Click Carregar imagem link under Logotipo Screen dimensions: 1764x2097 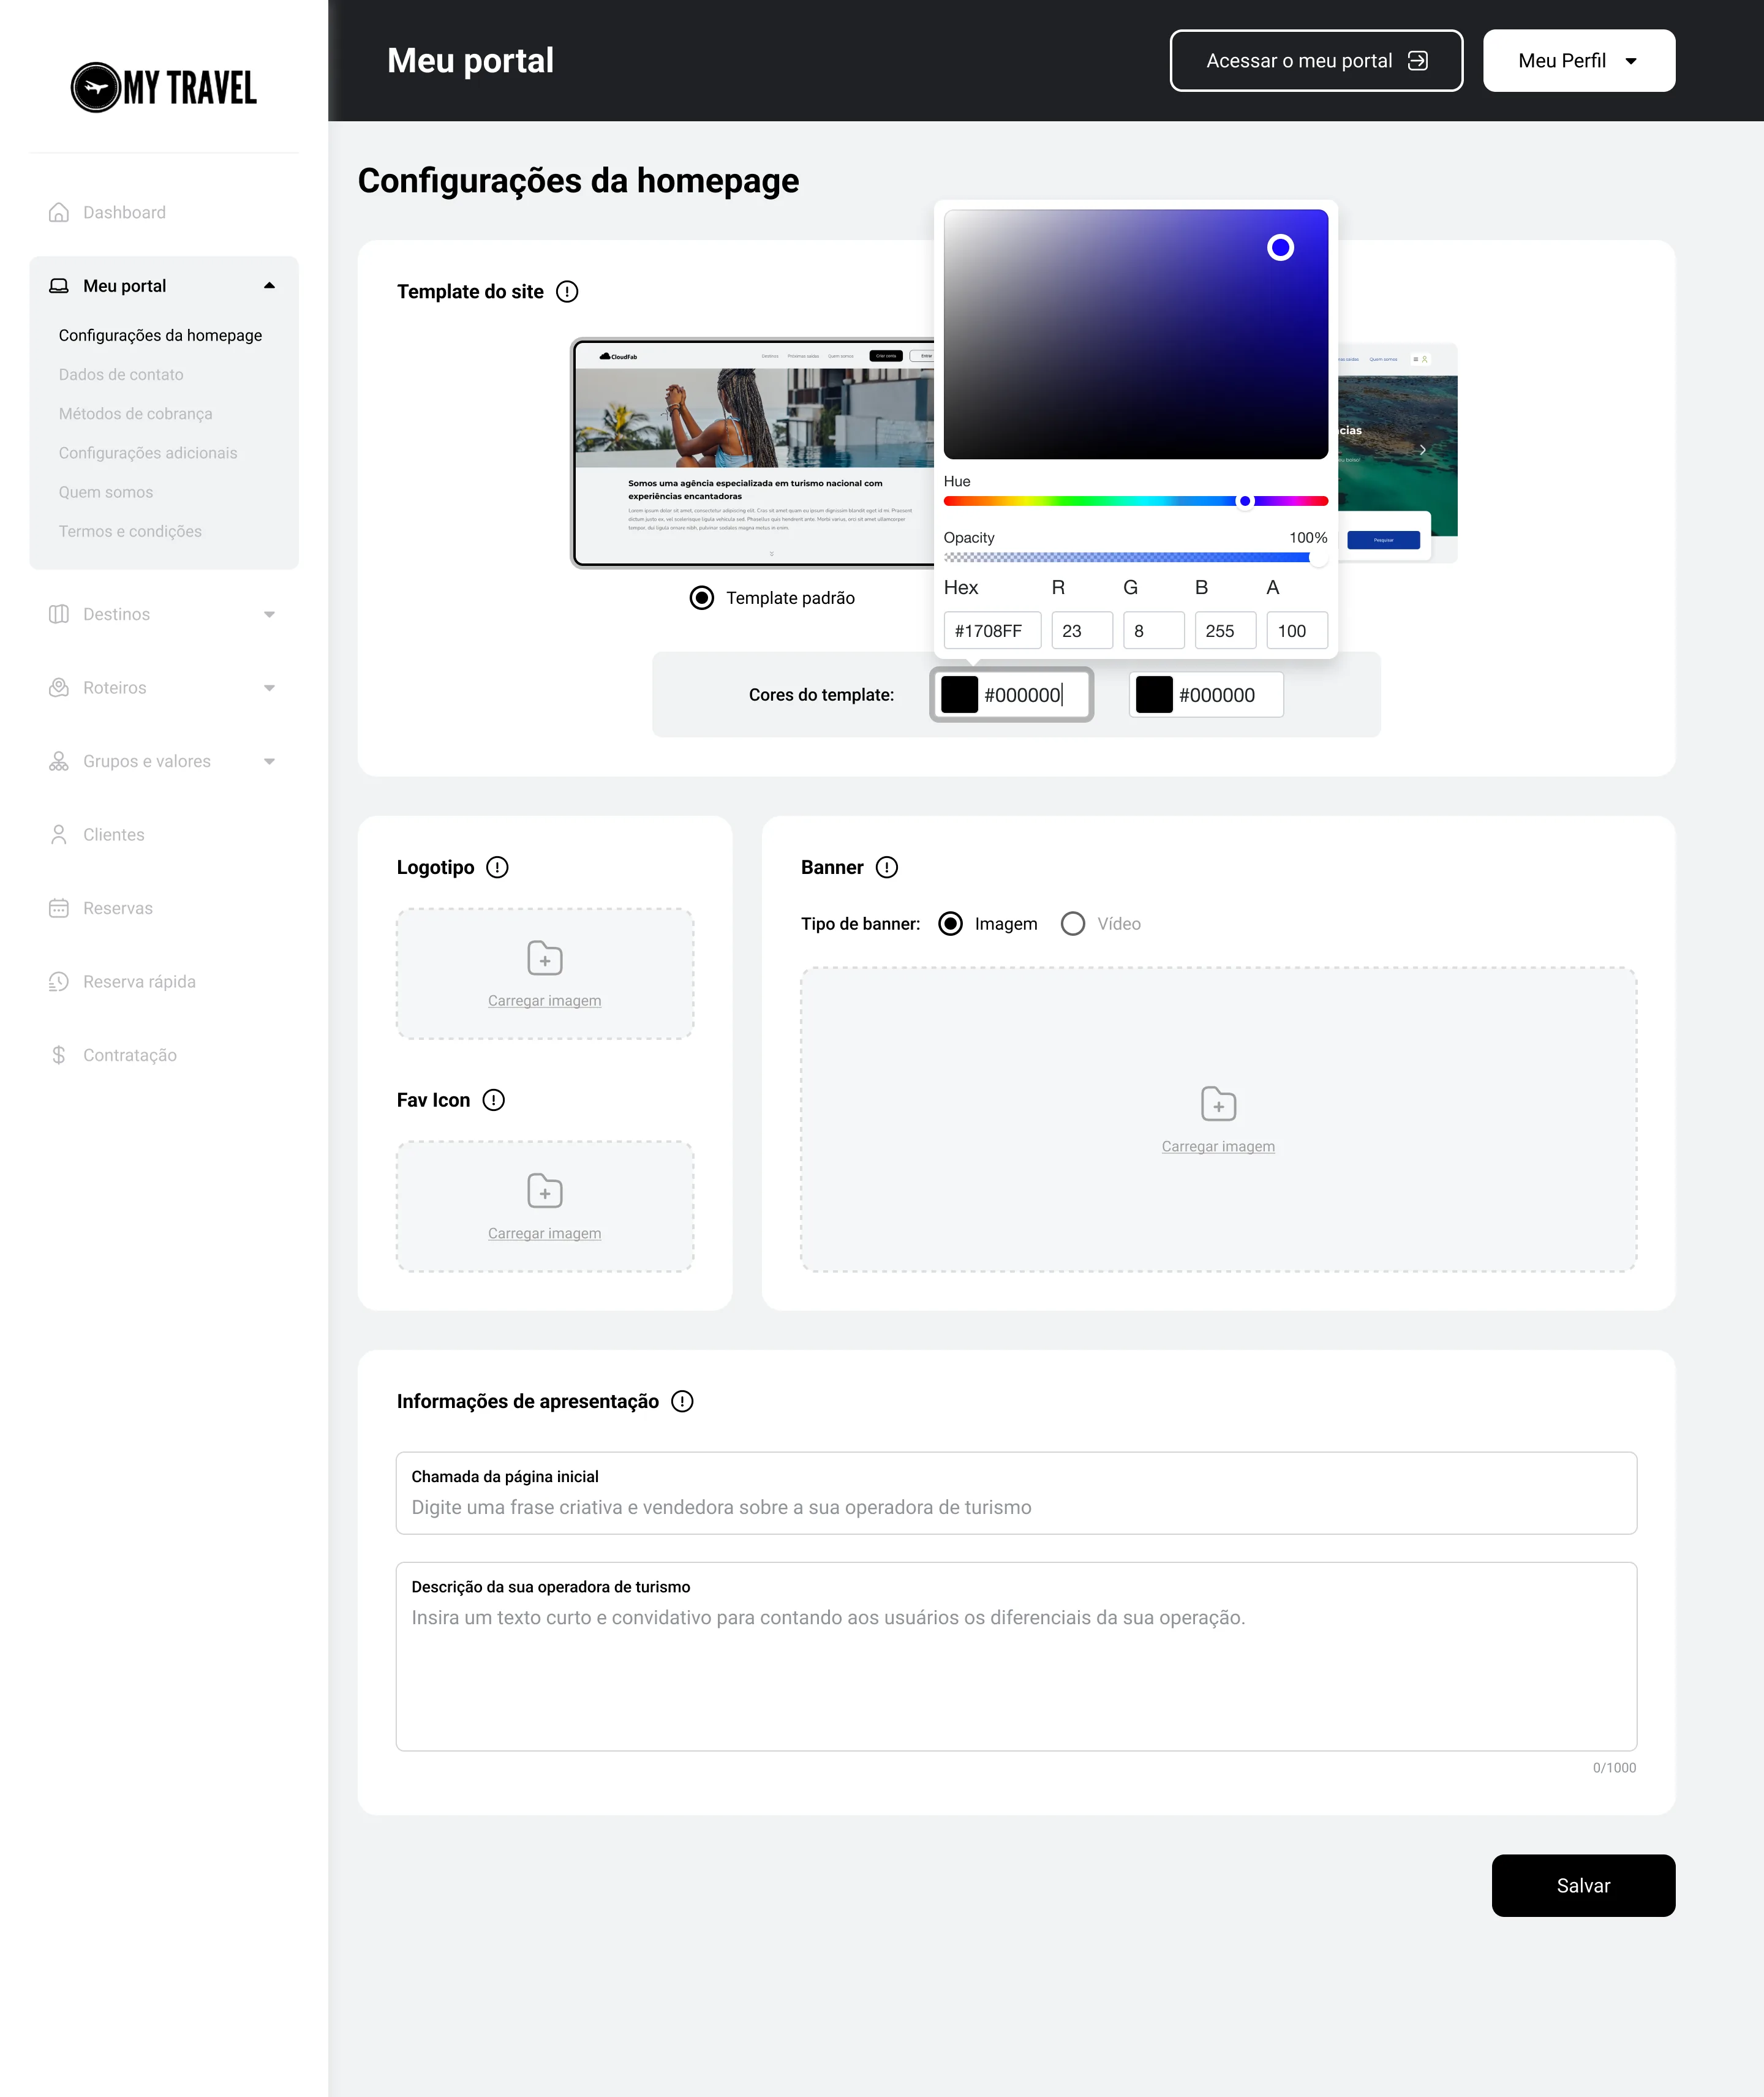(x=544, y=1000)
